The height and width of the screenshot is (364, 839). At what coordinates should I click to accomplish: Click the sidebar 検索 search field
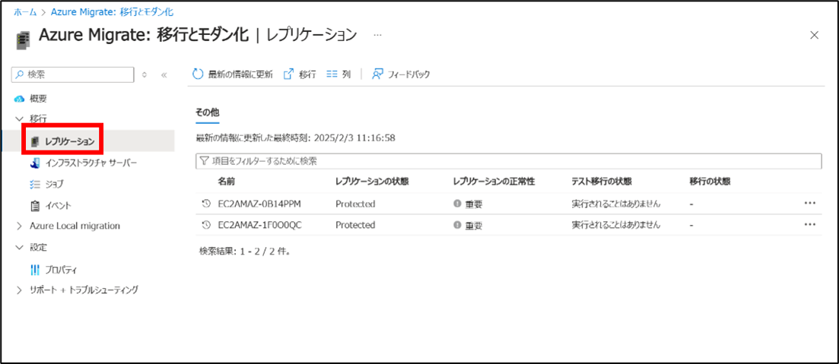click(72, 74)
